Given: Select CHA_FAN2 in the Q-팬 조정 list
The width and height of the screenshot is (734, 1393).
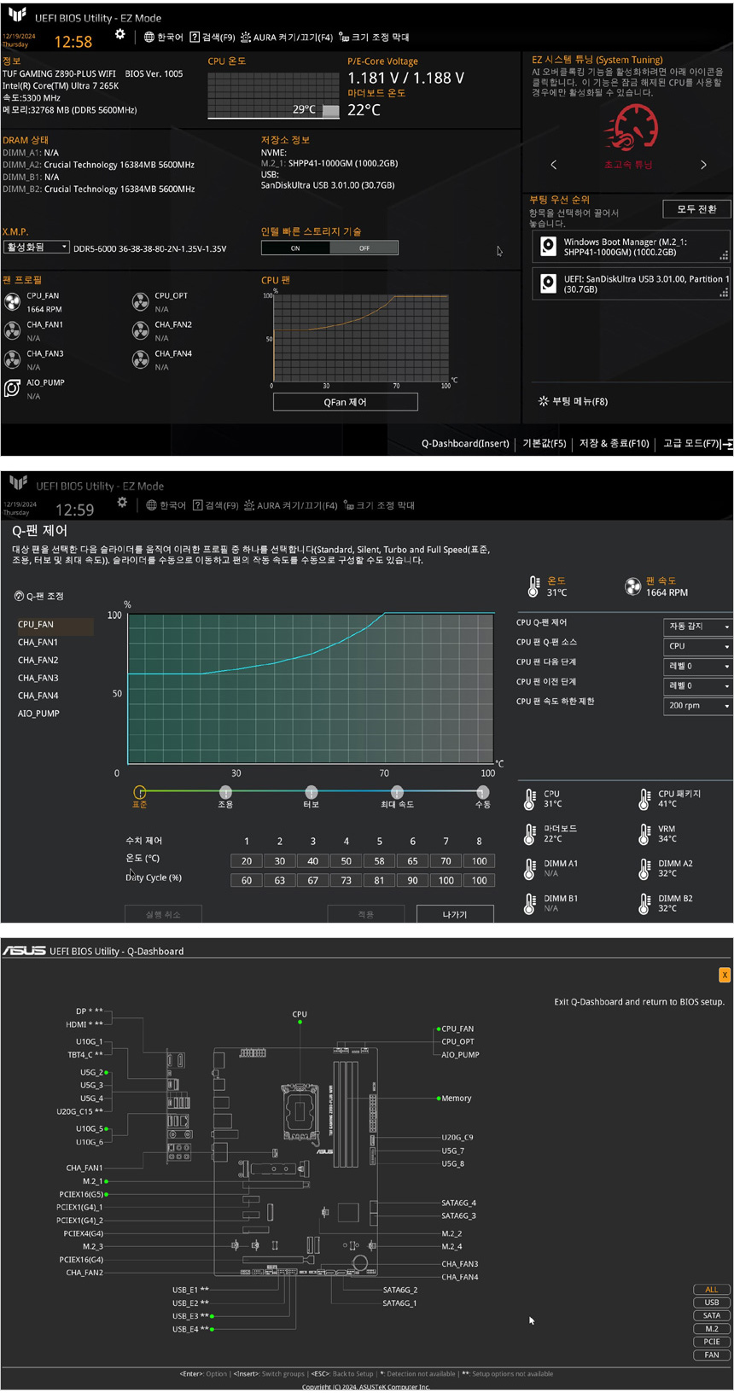Looking at the screenshot, I should tap(38, 661).
